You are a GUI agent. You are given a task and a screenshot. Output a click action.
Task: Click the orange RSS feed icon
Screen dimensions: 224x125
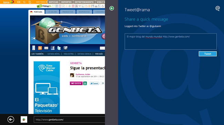click(x=40, y=48)
